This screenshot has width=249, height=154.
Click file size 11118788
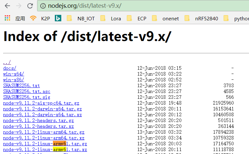tap(223, 149)
